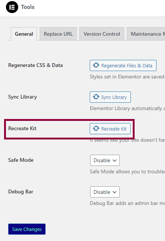Click the Elementor logo icon
Image resolution: width=165 pixels, height=241 pixels.
pos(12,7)
